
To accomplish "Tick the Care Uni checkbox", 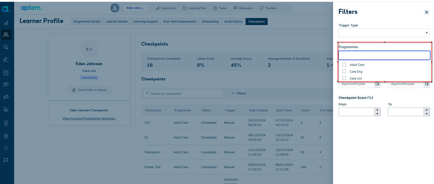I will 344,78.
